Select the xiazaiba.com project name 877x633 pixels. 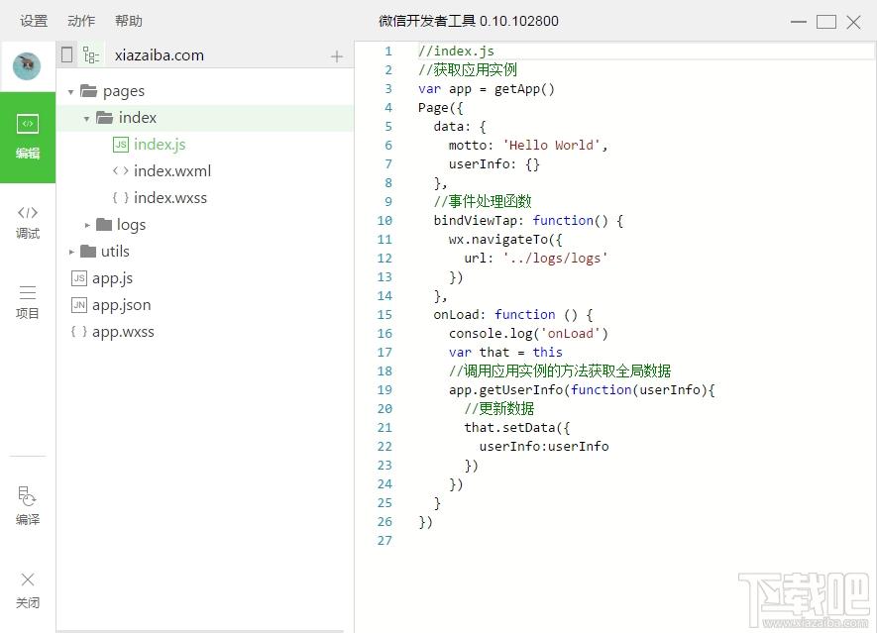(x=160, y=55)
